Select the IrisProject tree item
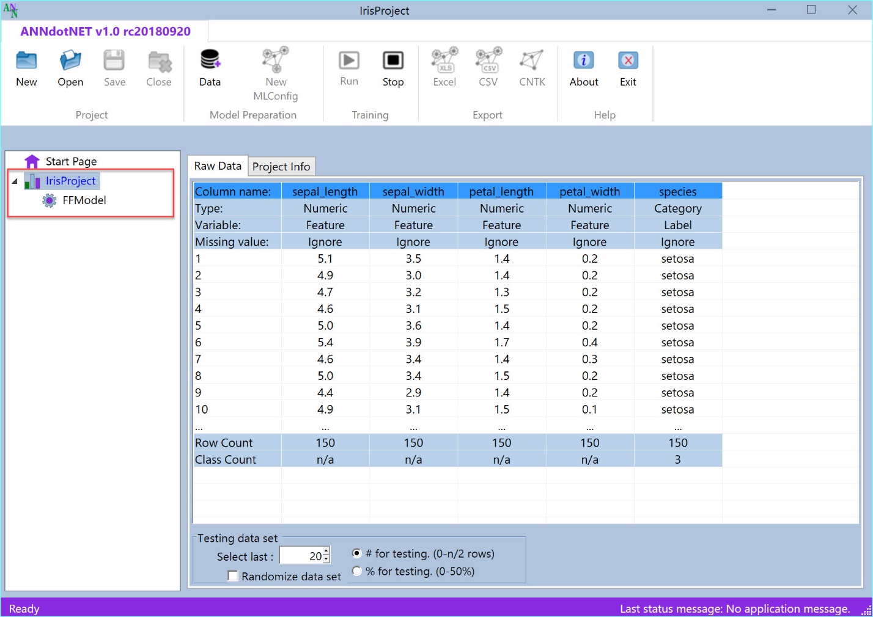873x617 pixels. pos(70,181)
